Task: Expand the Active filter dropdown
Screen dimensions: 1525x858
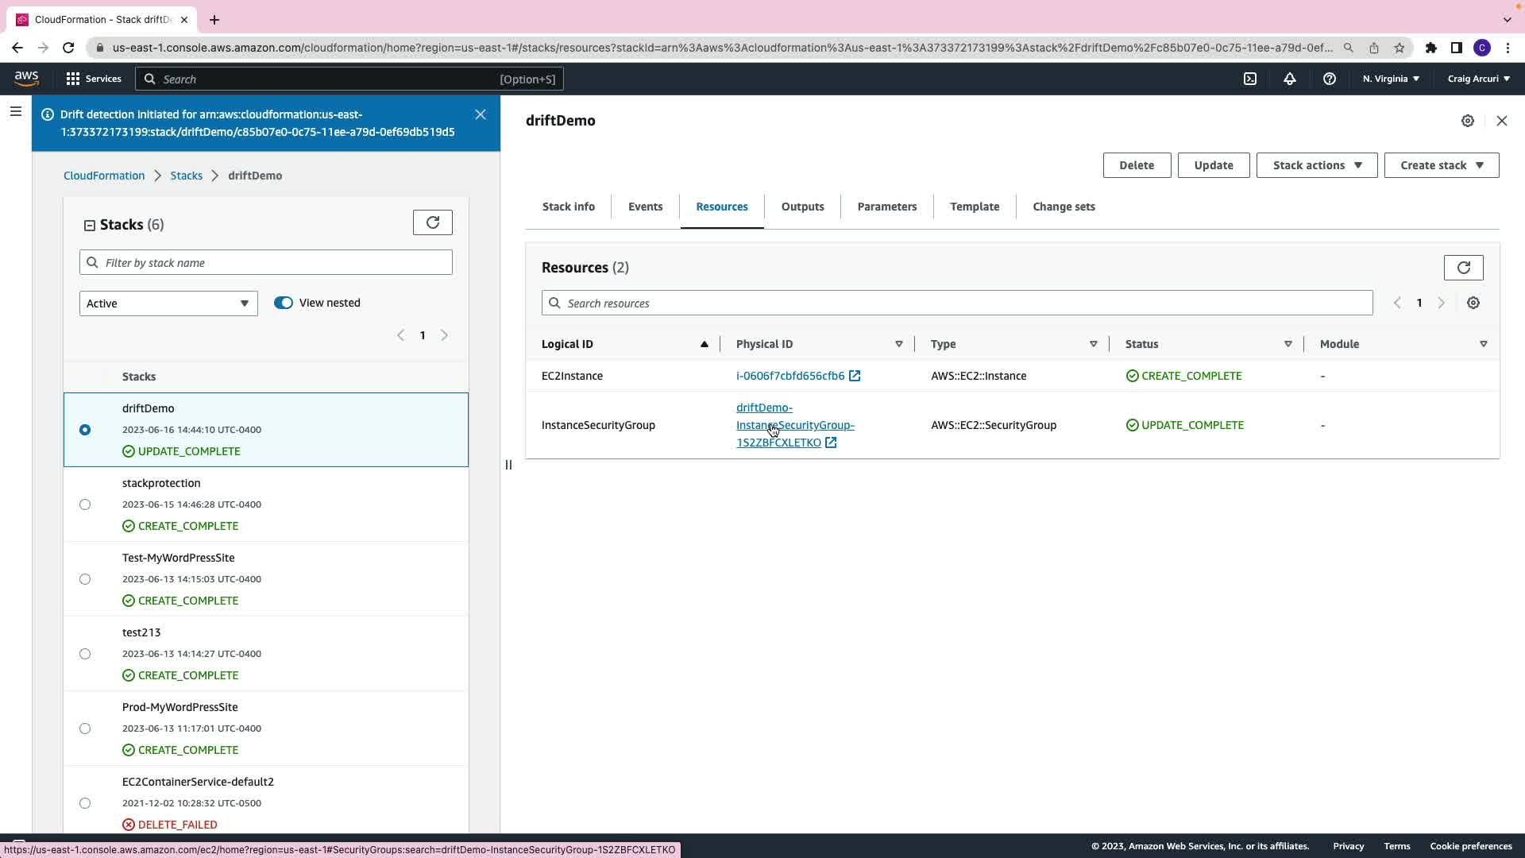Action: [x=168, y=303]
